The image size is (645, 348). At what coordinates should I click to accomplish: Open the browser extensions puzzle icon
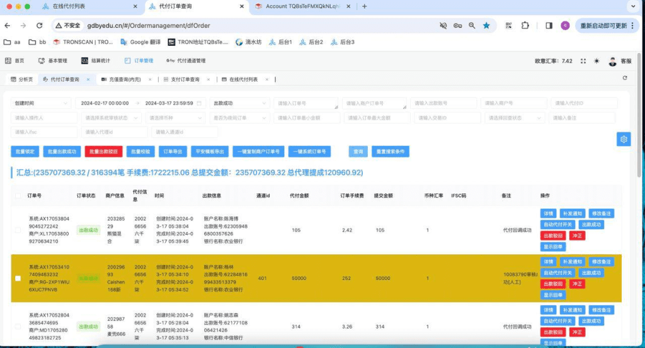[x=525, y=25]
